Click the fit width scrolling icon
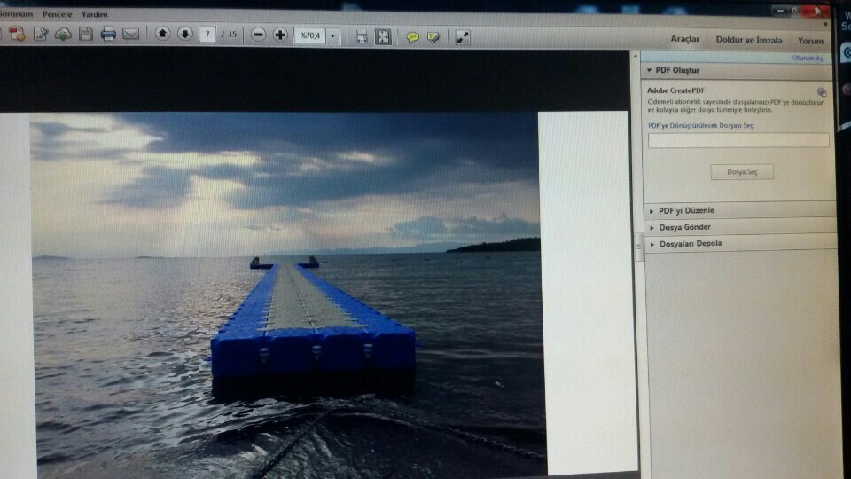Viewport: 851px width, 479px height. click(362, 36)
